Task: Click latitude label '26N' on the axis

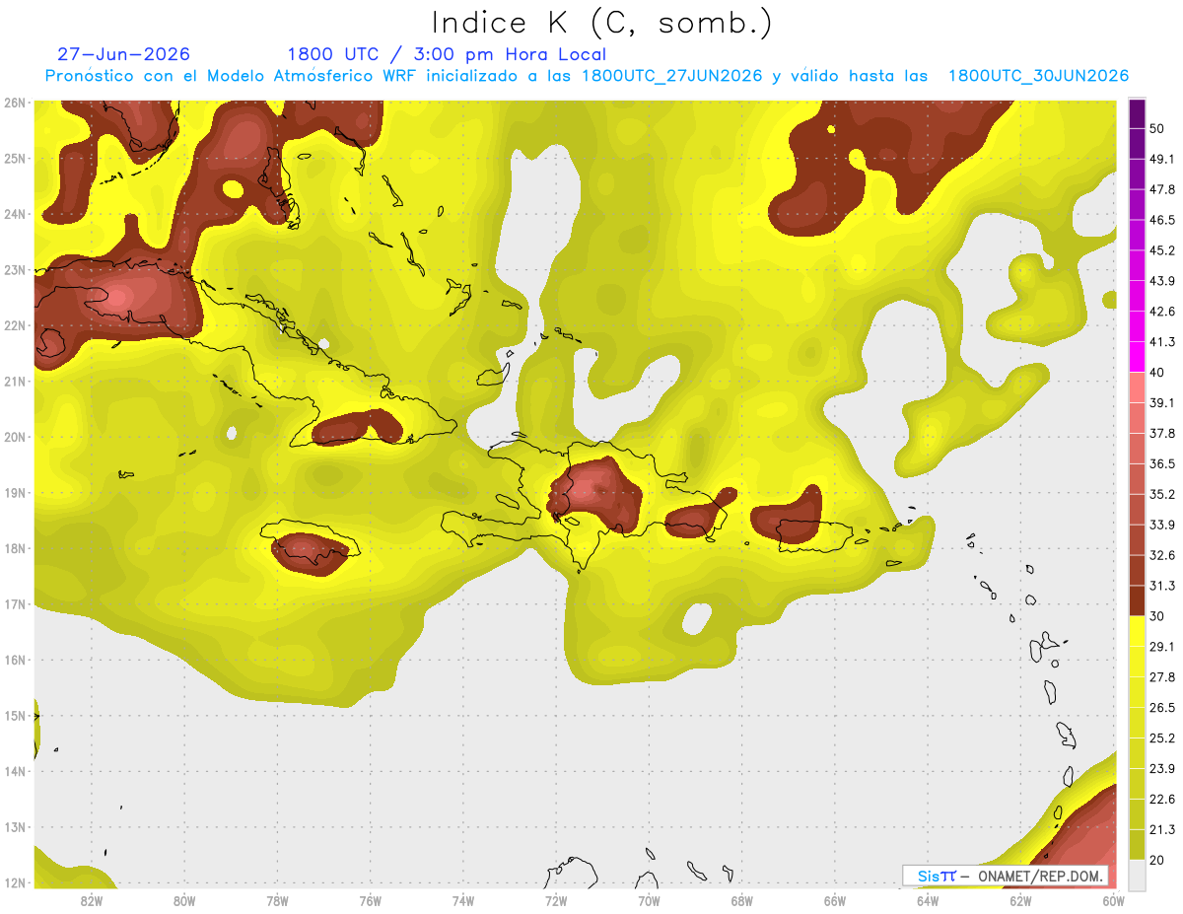Action: pyautogui.click(x=15, y=103)
